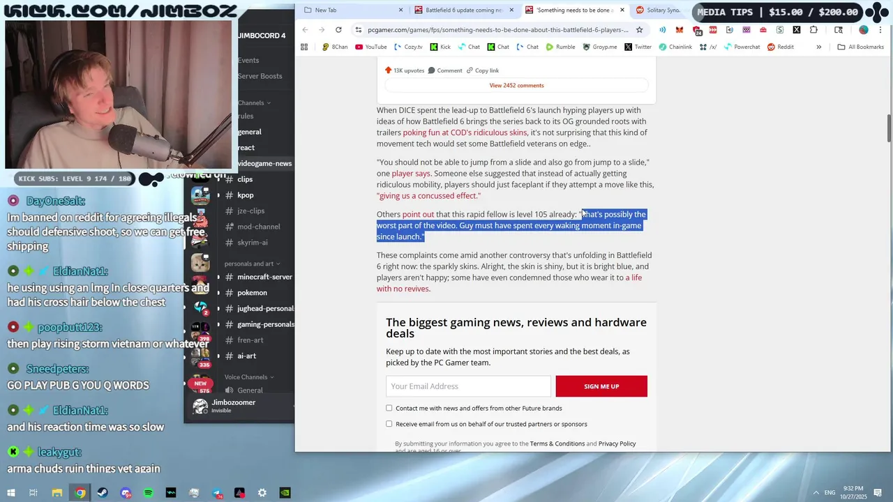Open Steam from the taskbar
Screen dimensions: 893x502
click(103, 493)
